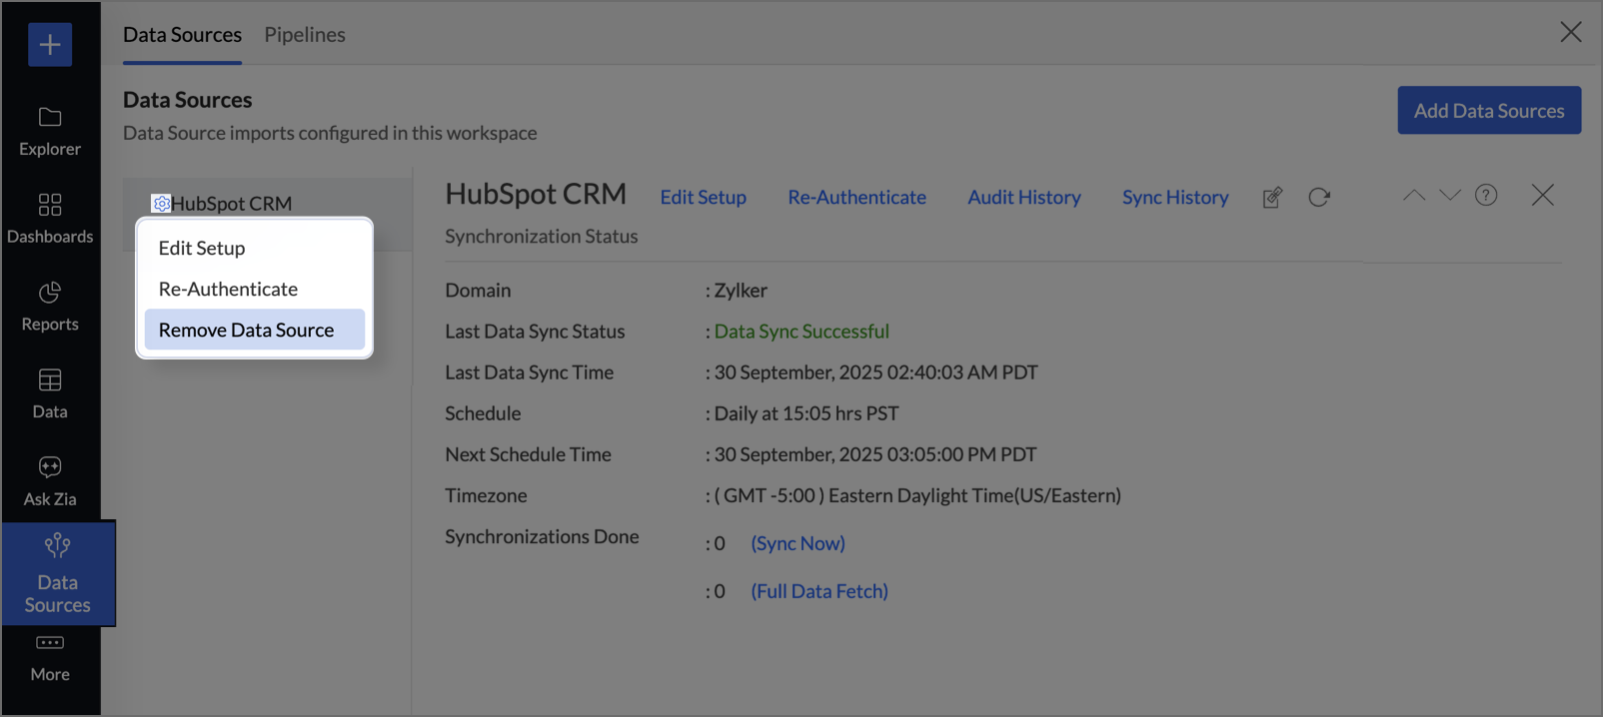The width and height of the screenshot is (1603, 717).
Task: Open the Explorer sidebar section
Action: [x=50, y=131]
